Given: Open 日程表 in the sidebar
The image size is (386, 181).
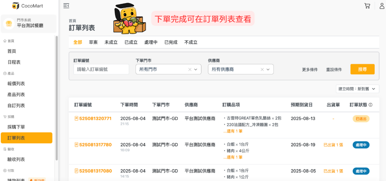Looking at the screenshot, I should tap(27, 62).
